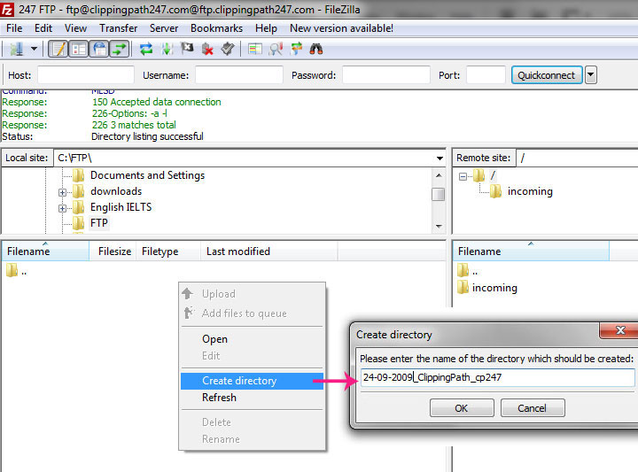Open the Site Manager icon
This screenshot has width=638, height=472.
coord(16,50)
